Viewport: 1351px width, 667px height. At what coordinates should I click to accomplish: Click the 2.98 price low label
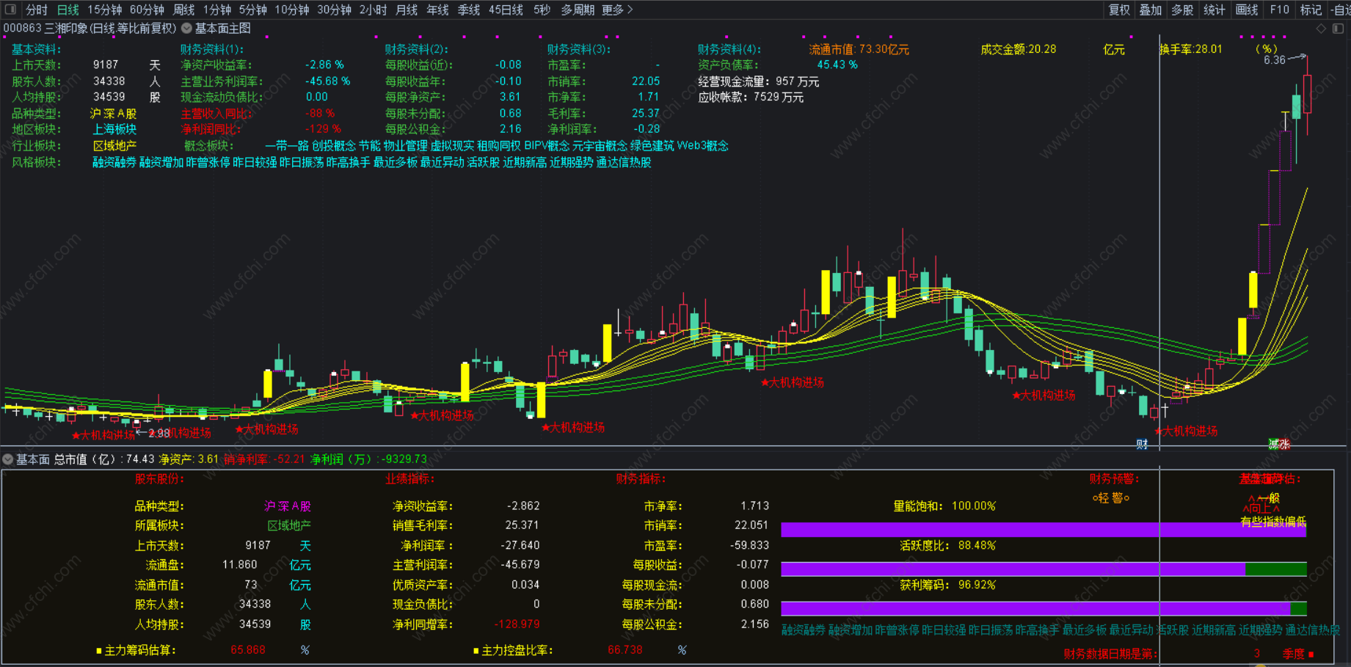click(159, 433)
